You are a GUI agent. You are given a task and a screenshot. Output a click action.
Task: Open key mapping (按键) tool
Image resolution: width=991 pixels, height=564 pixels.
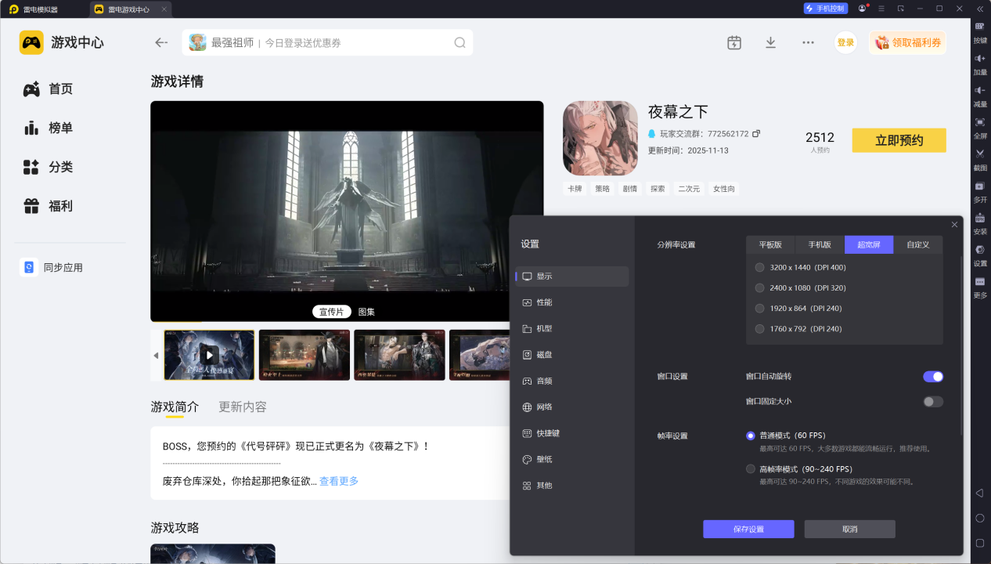click(x=980, y=27)
